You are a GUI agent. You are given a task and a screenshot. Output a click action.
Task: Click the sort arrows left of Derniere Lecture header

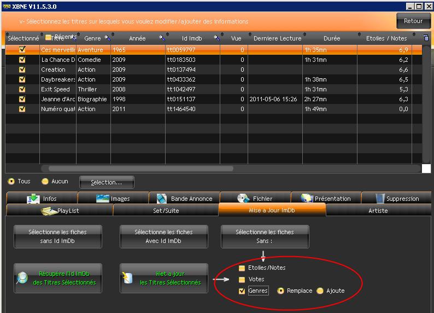click(x=250, y=34)
